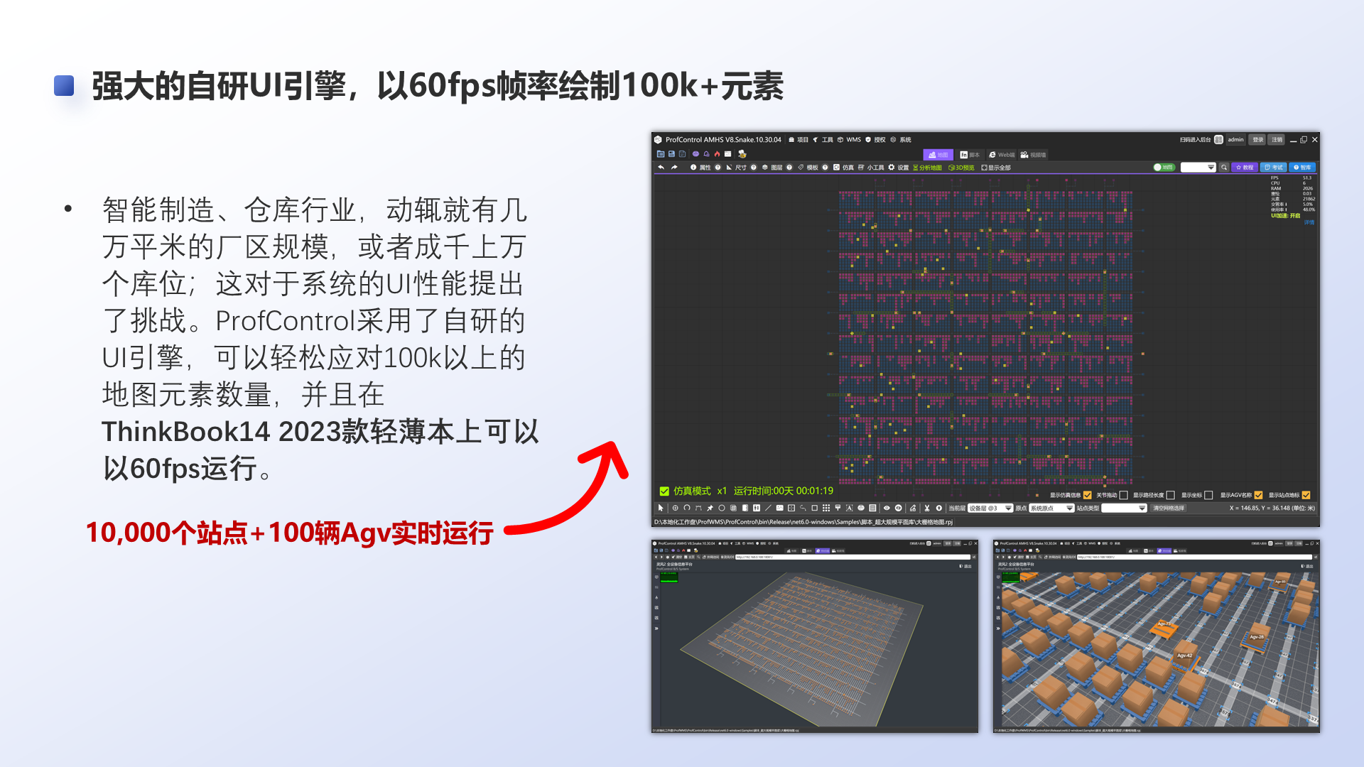This screenshot has height=767, width=1364.
Task: Switch to the 脚本 script tab
Action: coord(970,155)
